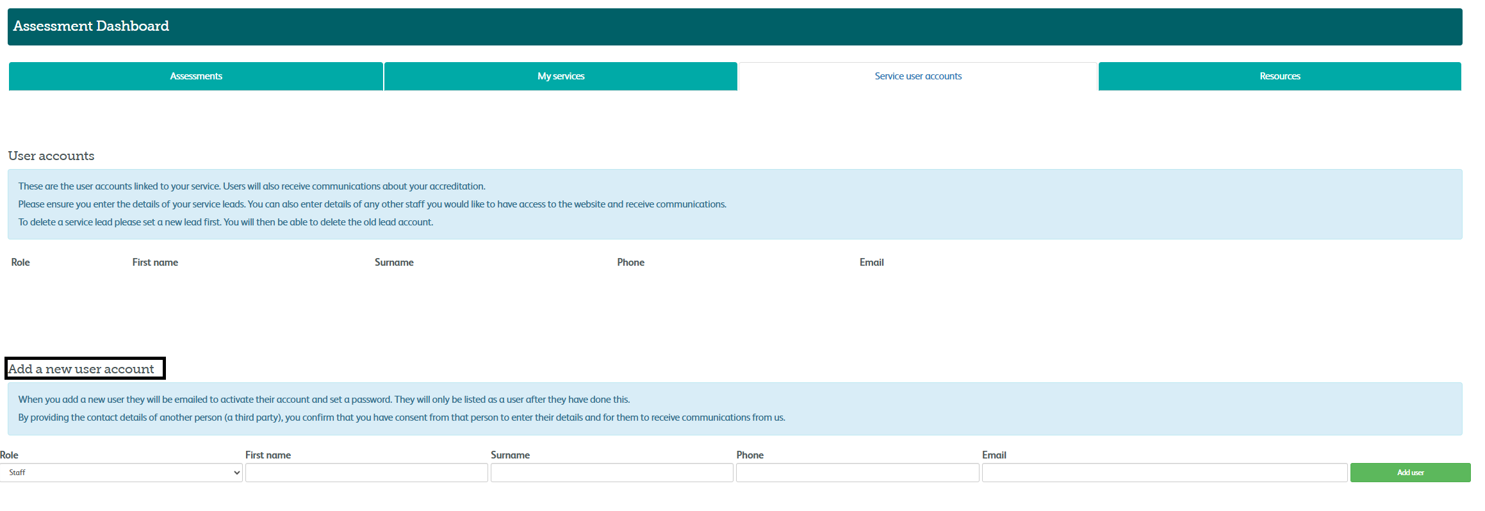Open the Resources tab

pos(1280,76)
